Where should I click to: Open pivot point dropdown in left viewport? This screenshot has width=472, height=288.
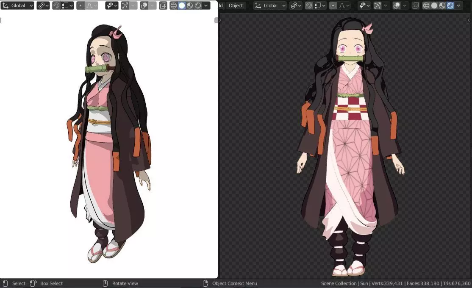[43, 6]
